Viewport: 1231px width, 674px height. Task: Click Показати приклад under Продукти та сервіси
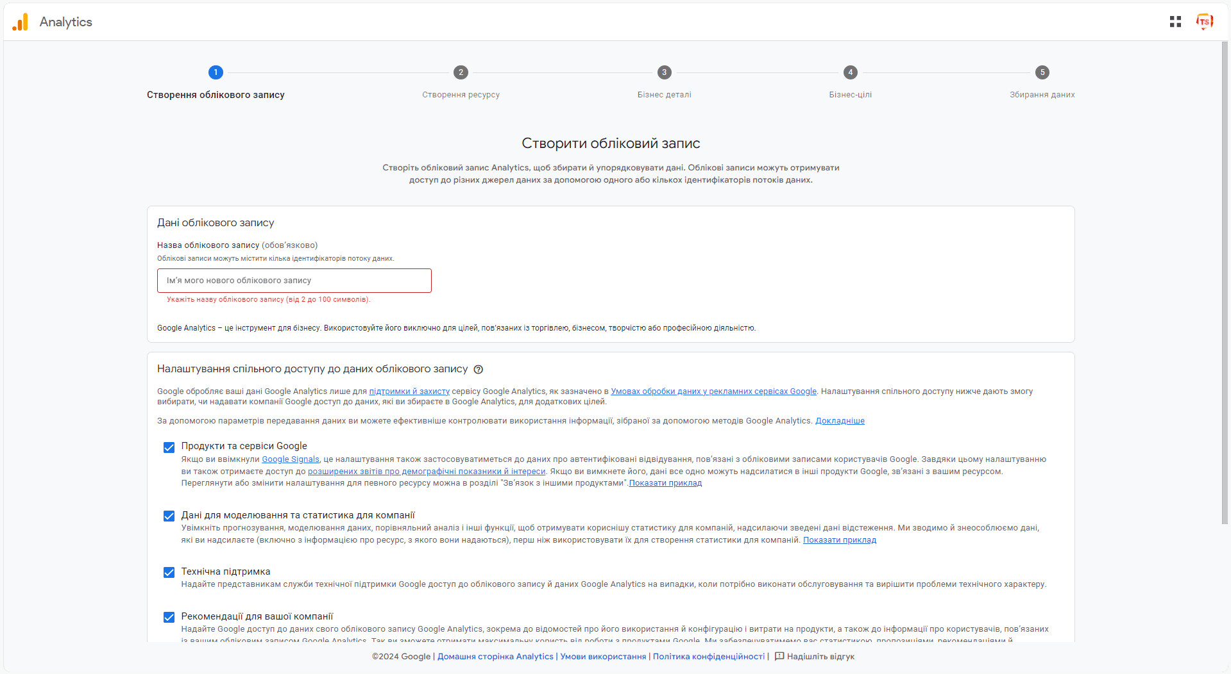tap(665, 483)
